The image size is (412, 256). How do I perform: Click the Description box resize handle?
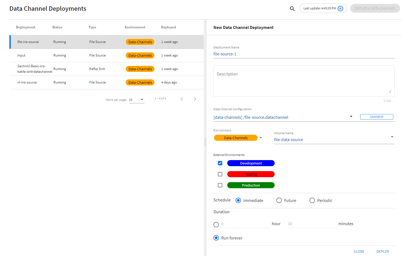click(x=390, y=91)
